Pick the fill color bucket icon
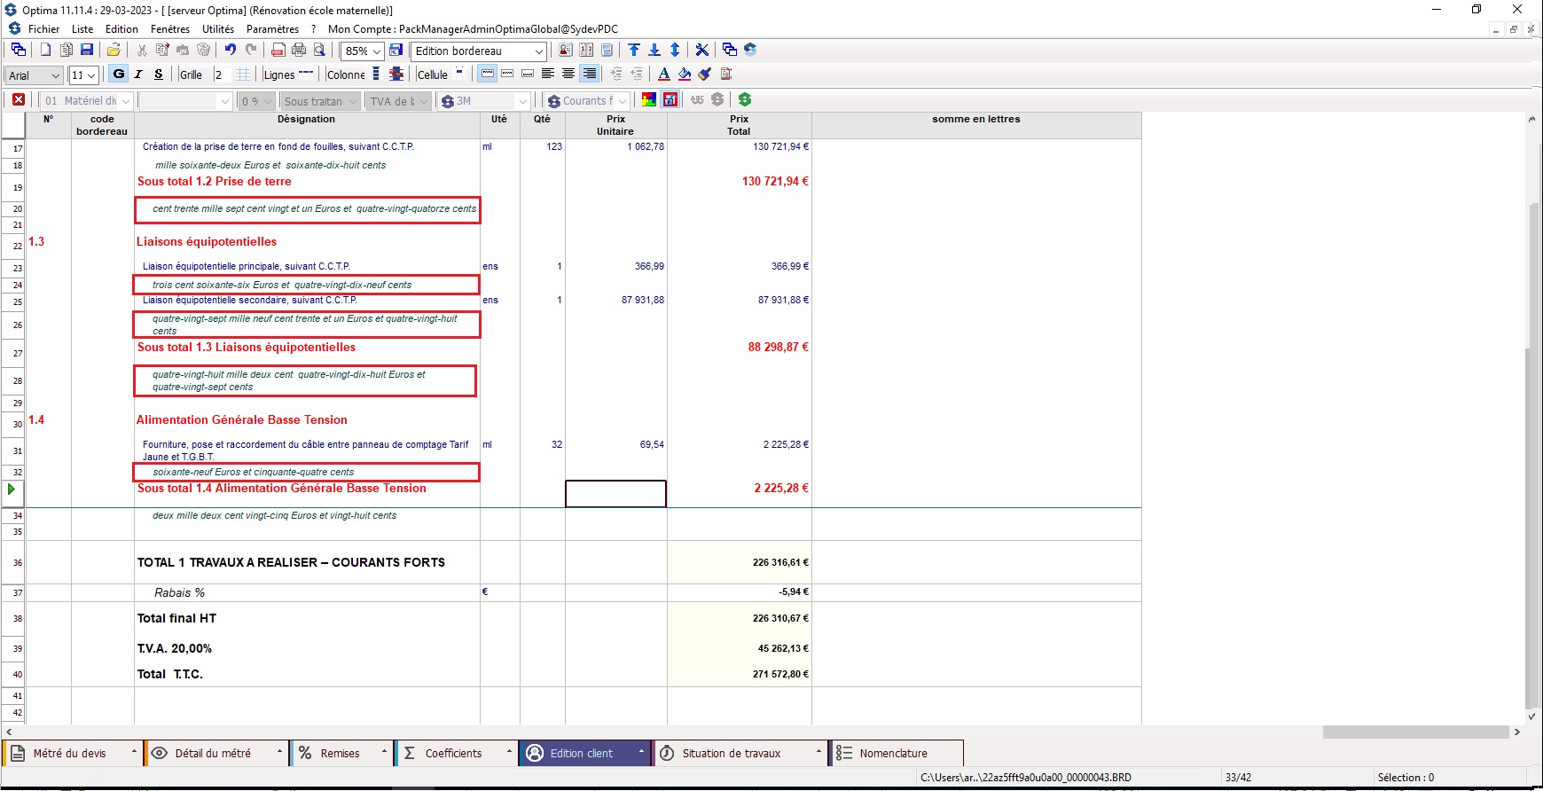This screenshot has width=1543, height=791. click(x=685, y=74)
